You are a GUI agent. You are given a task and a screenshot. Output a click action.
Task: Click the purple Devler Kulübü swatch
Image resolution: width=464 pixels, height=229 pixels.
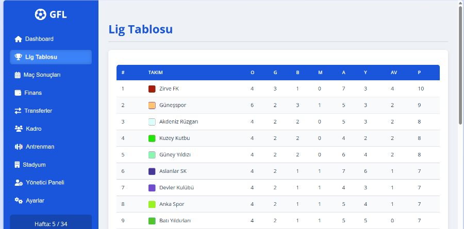[x=152, y=188]
